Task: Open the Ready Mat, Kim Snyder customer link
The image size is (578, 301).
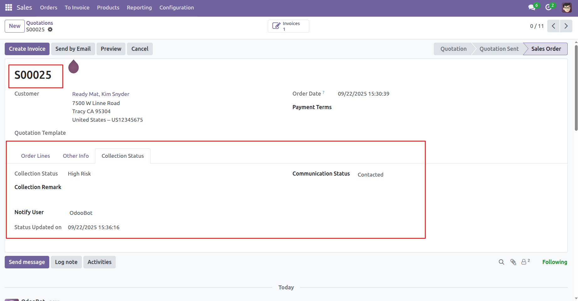Action: pos(101,94)
